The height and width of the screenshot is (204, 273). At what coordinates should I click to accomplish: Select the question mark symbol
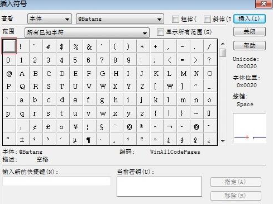tap(210, 60)
